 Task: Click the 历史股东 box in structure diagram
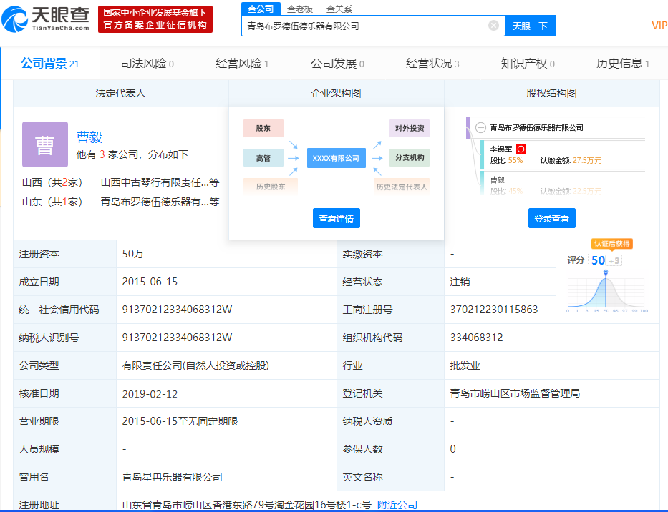coord(271,187)
